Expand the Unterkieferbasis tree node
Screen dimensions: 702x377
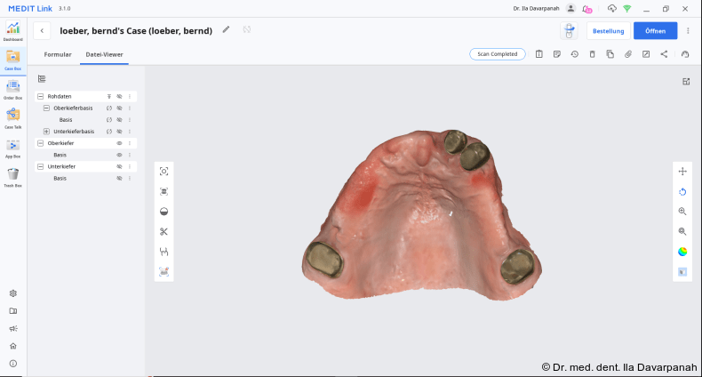click(46, 132)
